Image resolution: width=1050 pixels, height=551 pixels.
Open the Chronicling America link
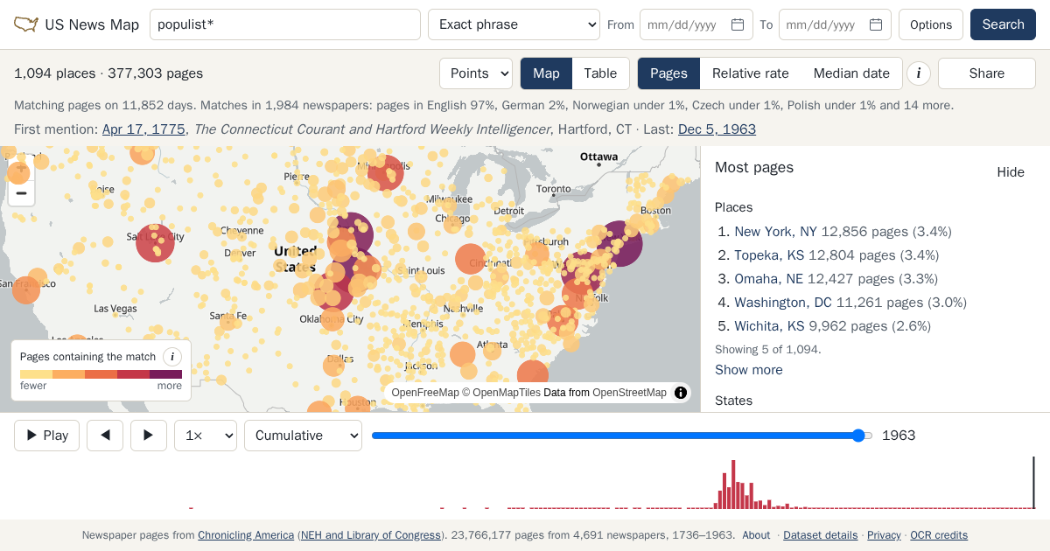(x=246, y=535)
